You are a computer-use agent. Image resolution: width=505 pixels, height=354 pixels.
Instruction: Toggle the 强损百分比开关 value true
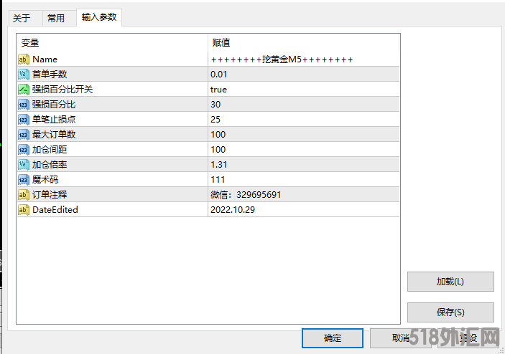[304, 90]
